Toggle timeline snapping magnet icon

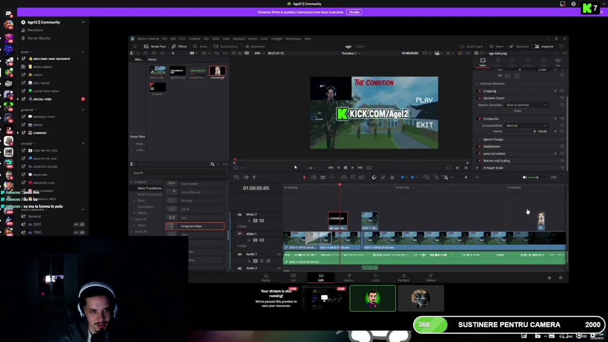pos(374,178)
